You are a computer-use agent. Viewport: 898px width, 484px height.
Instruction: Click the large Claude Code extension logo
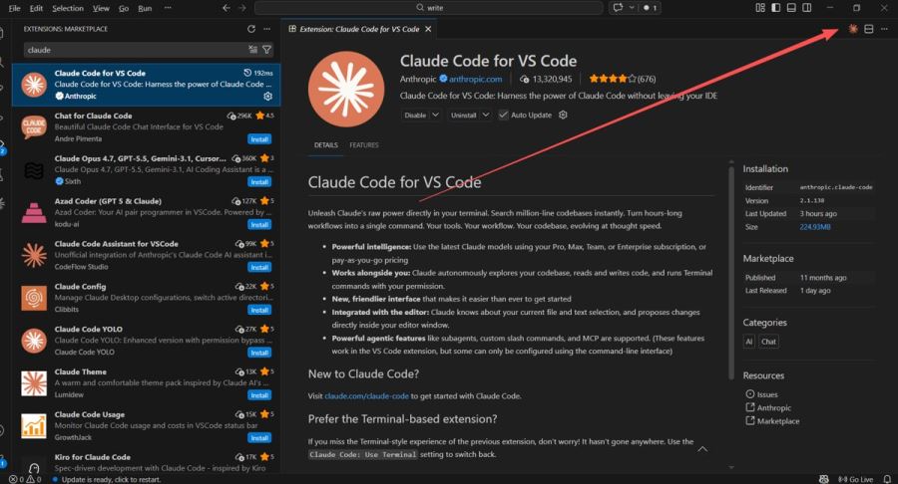346,90
